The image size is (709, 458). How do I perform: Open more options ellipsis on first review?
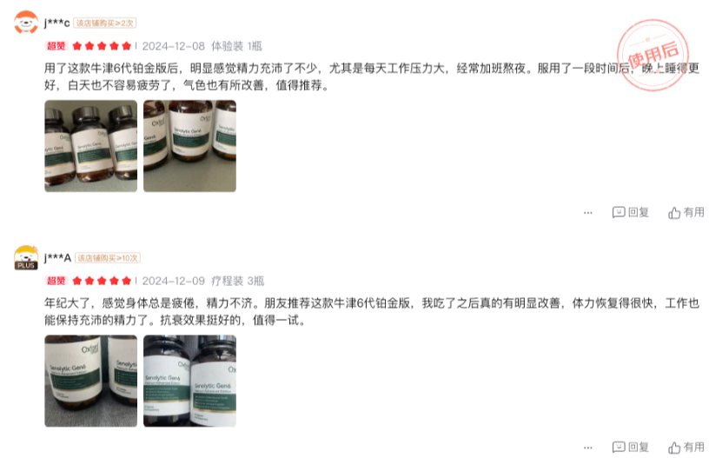[x=588, y=213]
